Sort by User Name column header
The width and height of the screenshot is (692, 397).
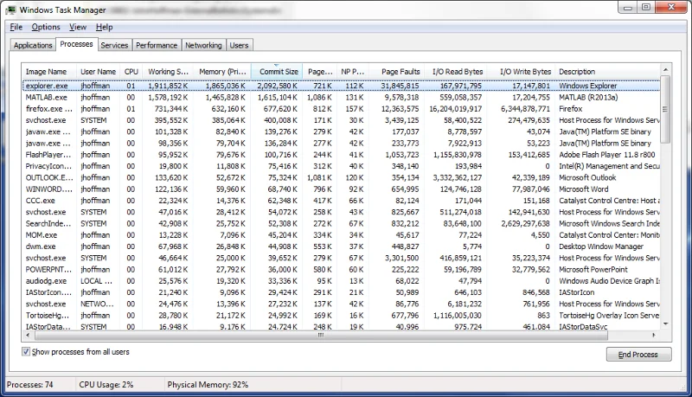98,72
